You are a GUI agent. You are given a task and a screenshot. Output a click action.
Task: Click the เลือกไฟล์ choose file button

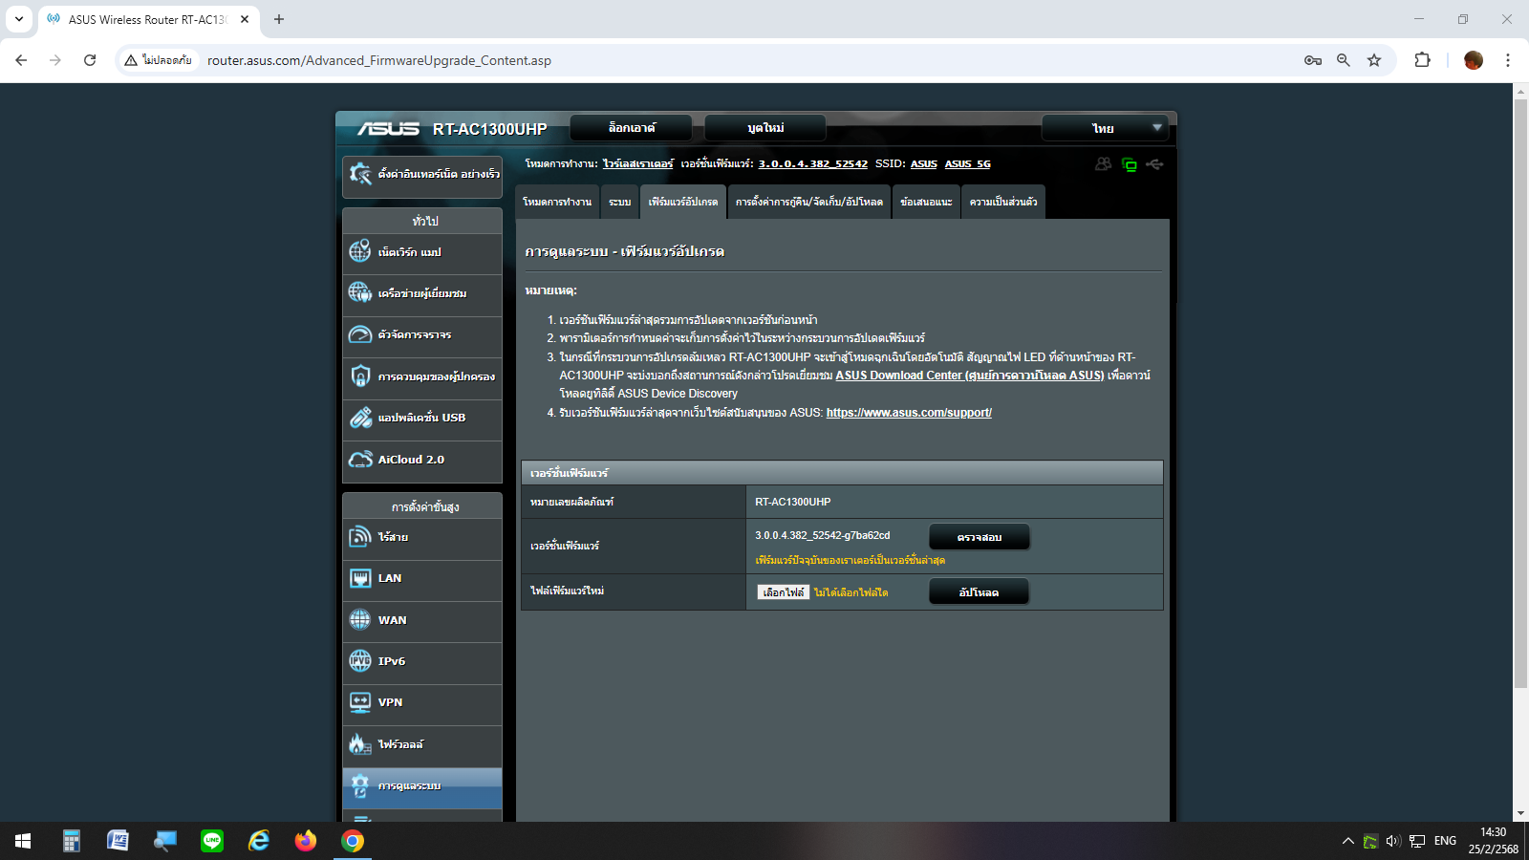[783, 592]
